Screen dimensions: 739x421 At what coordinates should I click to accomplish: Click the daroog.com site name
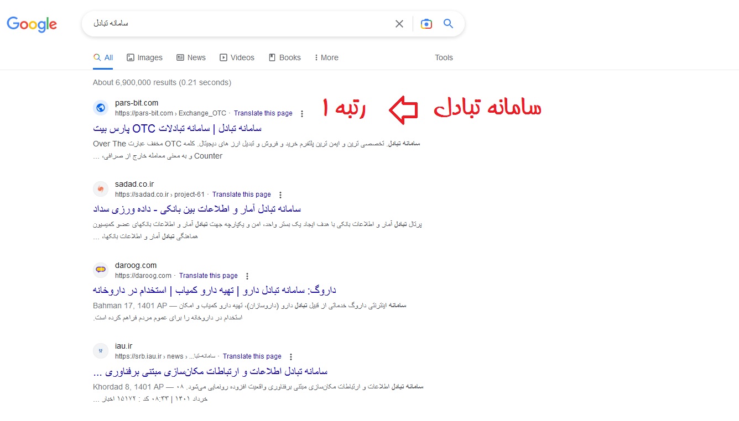[136, 265]
